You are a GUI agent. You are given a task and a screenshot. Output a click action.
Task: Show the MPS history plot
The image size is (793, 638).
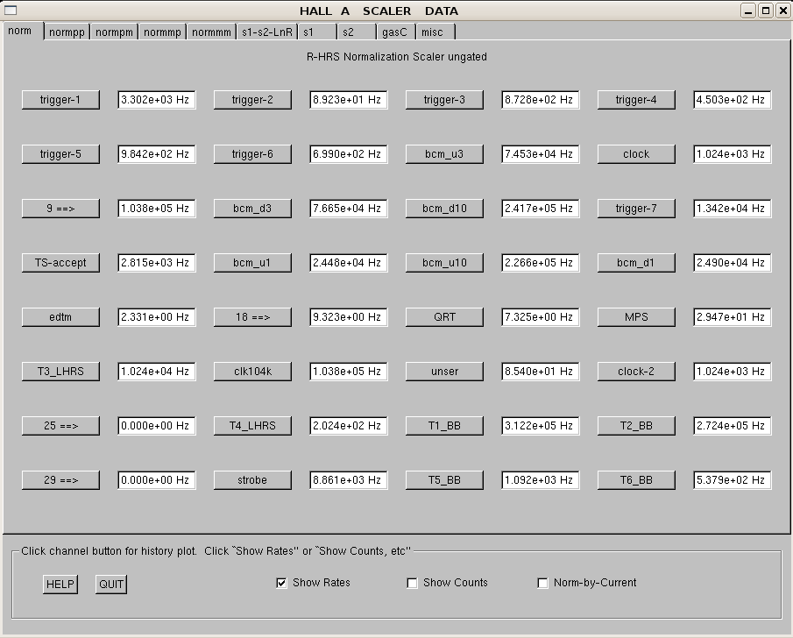point(636,317)
